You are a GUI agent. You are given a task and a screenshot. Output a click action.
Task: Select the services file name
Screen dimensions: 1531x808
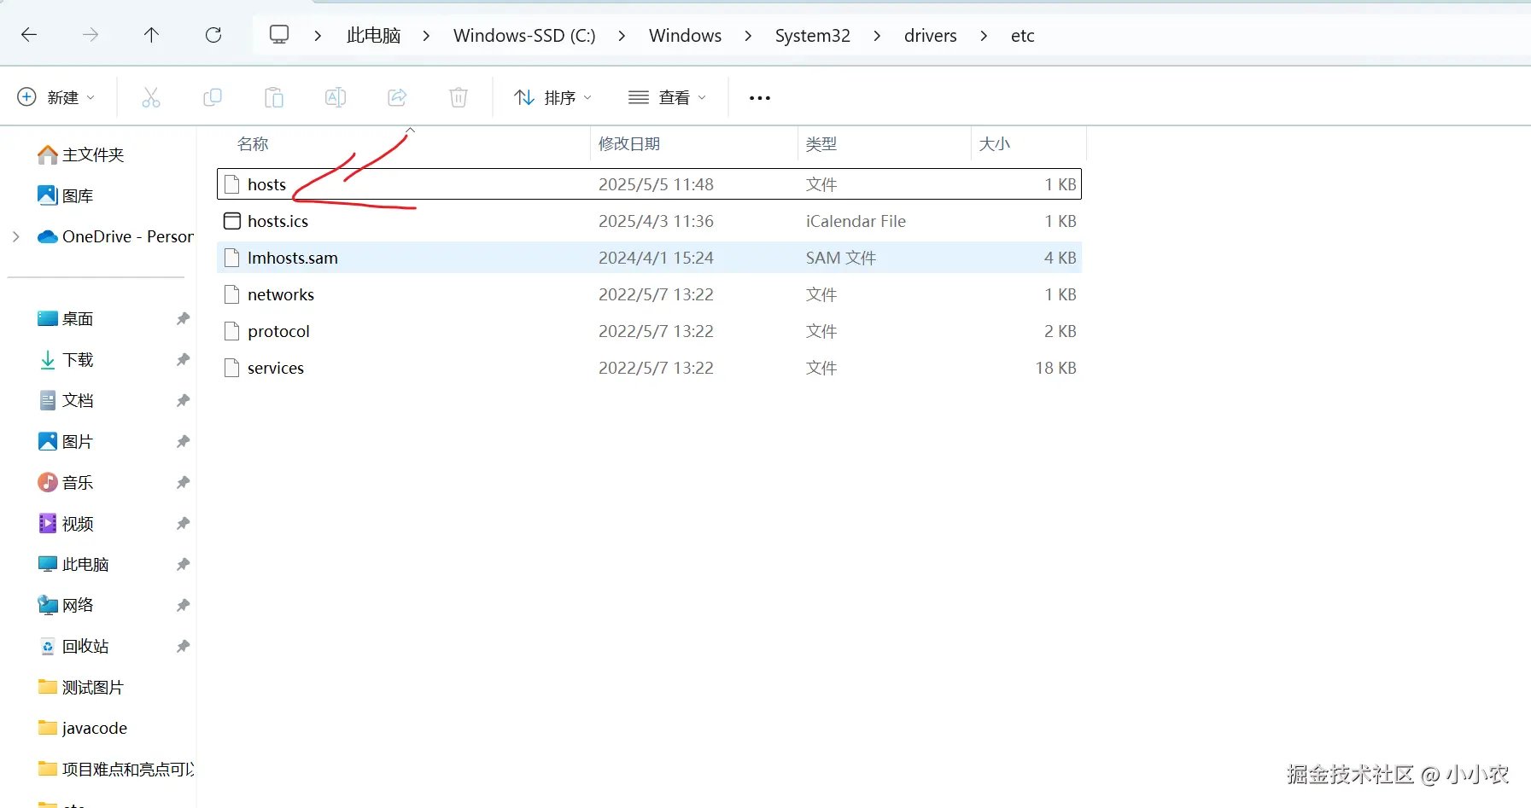click(x=276, y=368)
